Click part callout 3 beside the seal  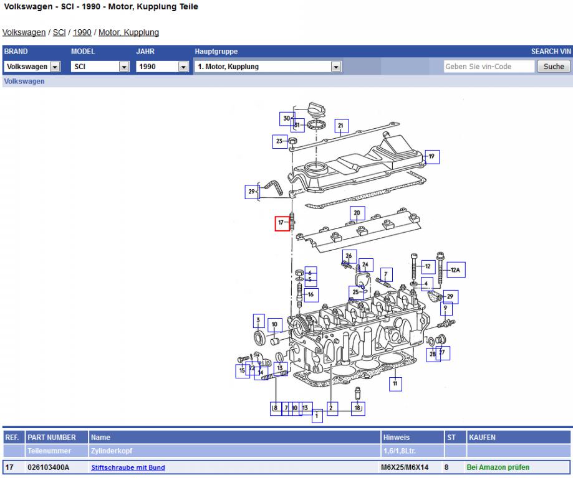point(258,322)
